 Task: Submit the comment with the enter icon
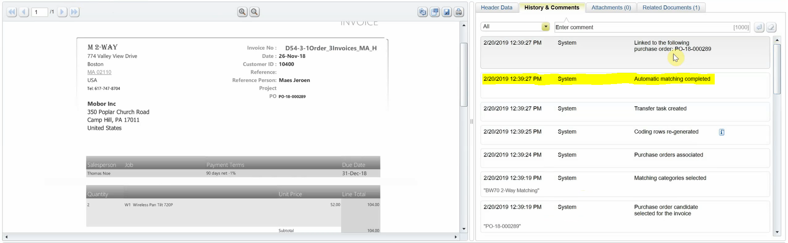[759, 27]
